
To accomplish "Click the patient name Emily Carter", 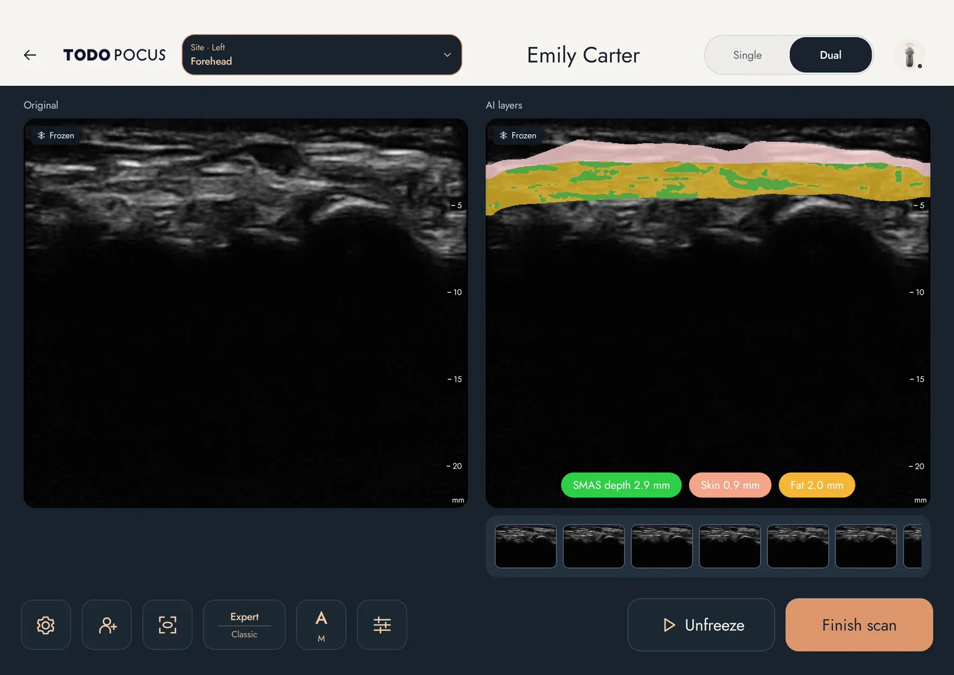I will [x=583, y=55].
